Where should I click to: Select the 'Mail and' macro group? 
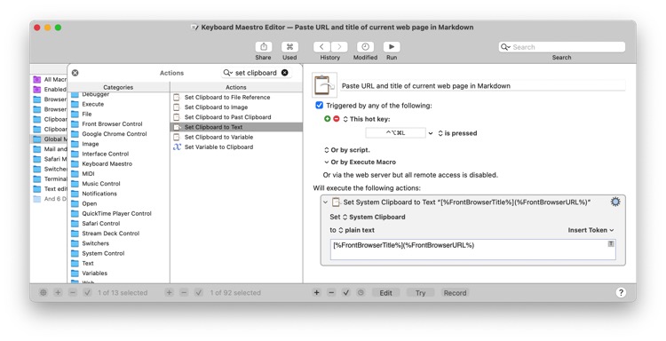[x=49, y=149]
